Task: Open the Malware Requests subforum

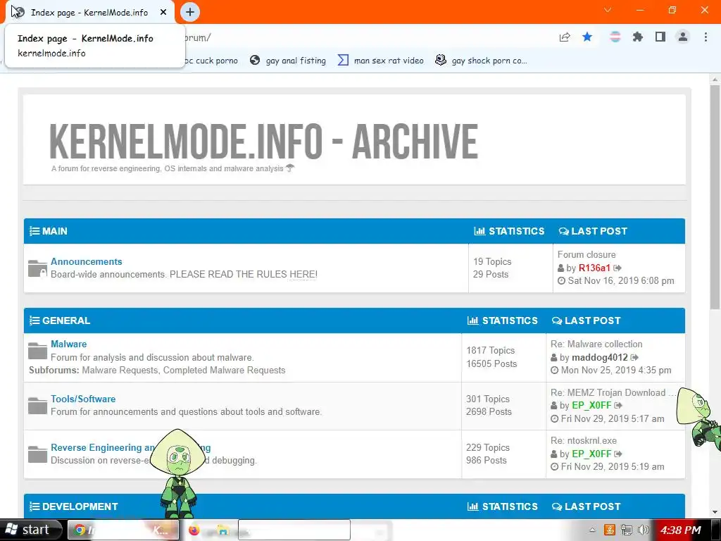Action: pyautogui.click(x=120, y=371)
